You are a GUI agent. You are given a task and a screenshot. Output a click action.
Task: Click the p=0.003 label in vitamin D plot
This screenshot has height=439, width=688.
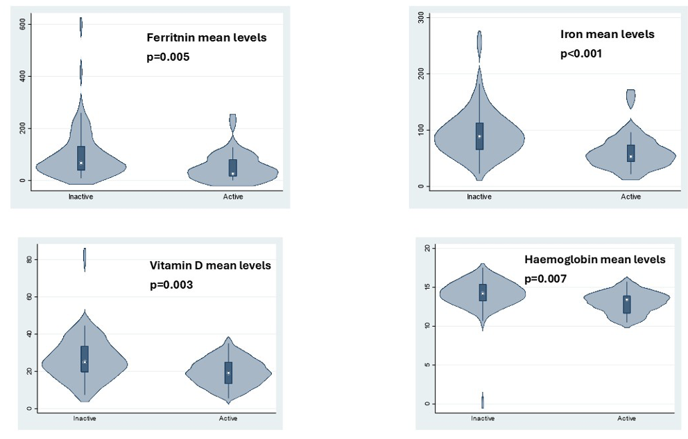click(171, 285)
